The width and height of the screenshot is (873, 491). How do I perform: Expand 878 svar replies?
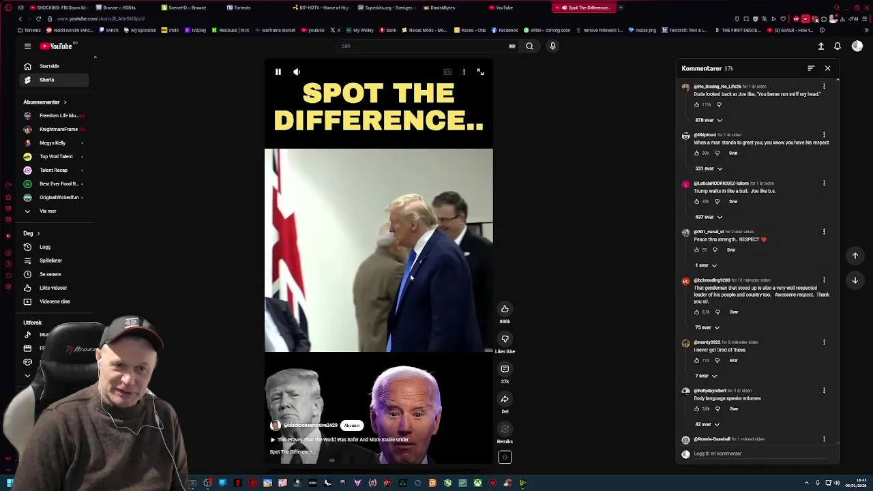pyautogui.click(x=708, y=120)
